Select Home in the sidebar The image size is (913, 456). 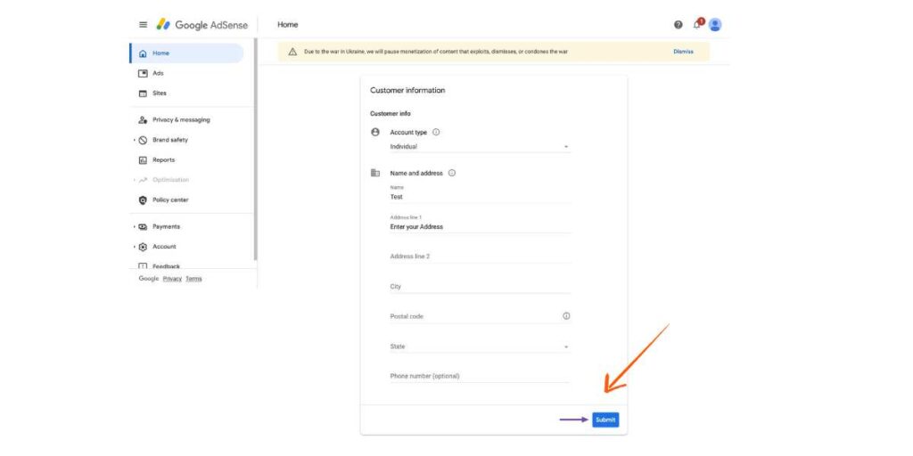(x=186, y=53)
